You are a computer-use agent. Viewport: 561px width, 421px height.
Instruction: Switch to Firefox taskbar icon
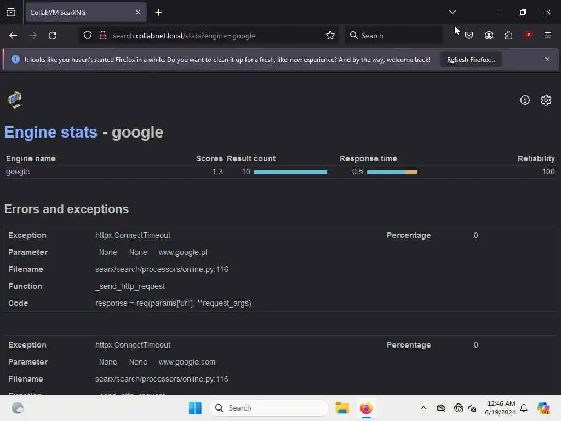(366, 408)
